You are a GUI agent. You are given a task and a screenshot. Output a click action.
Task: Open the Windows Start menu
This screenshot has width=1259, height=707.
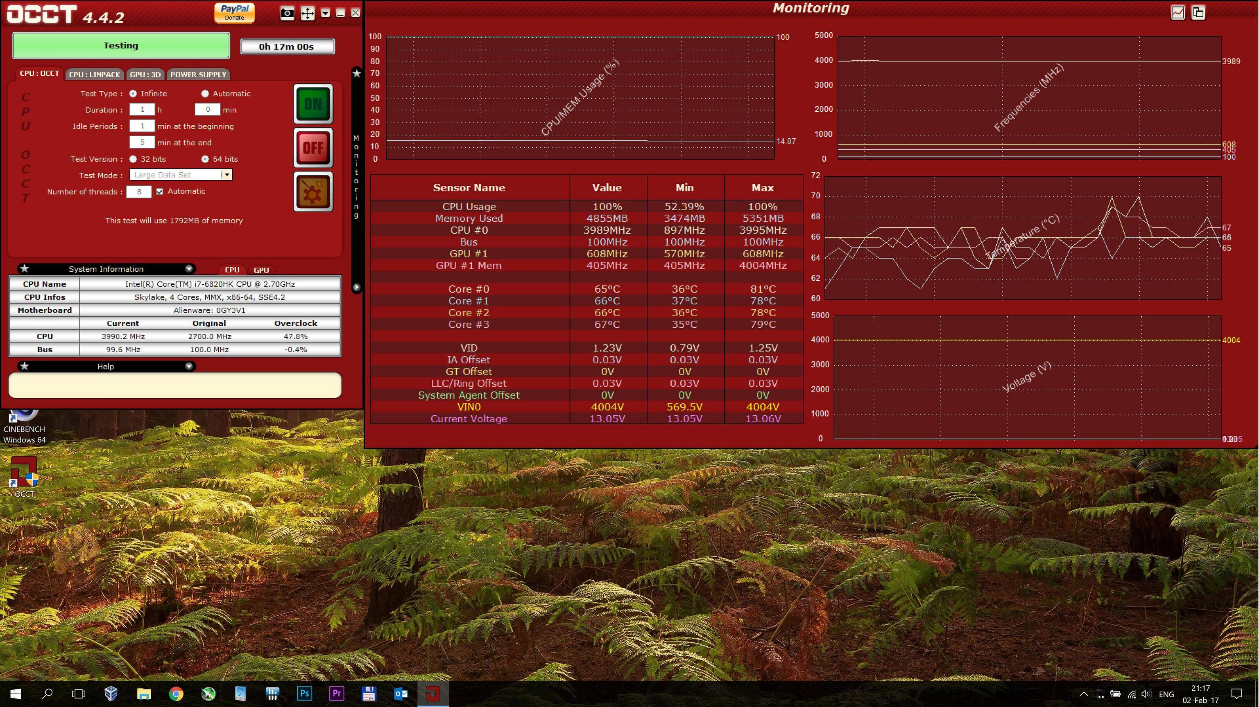point(16,693)
